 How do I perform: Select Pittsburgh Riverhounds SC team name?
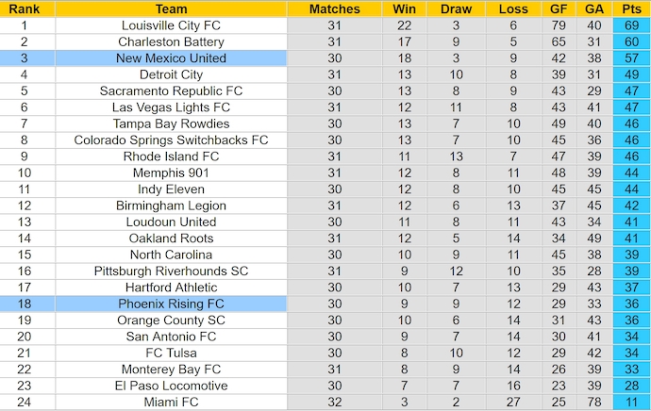[x=171, y=271]
